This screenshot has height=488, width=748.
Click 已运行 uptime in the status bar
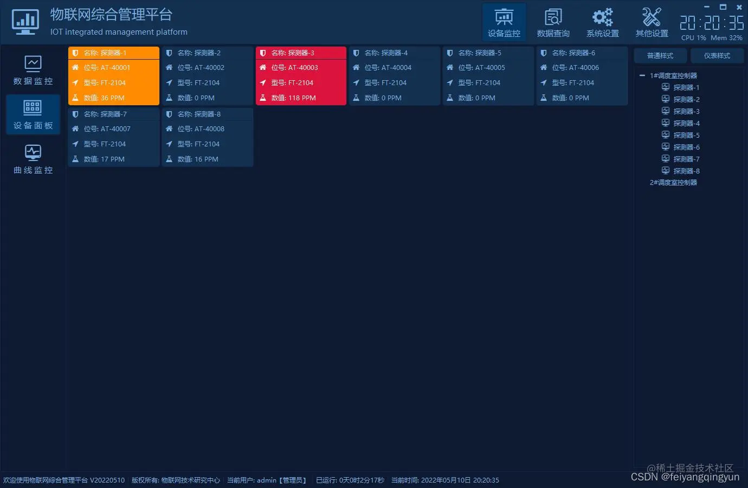[350, 480]
